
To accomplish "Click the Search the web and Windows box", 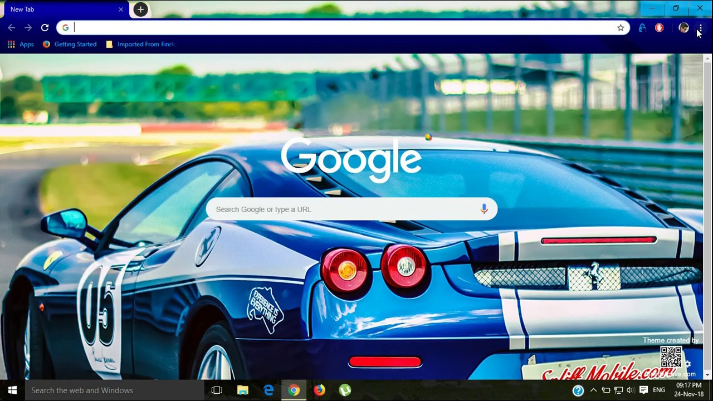I will pos(115,390).
